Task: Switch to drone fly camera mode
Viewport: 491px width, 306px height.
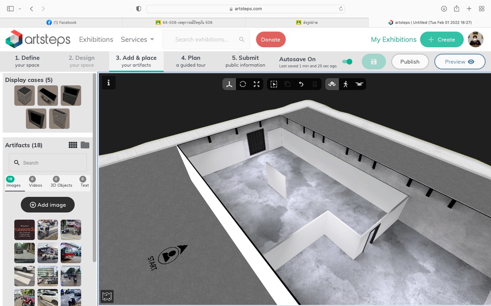Action: (x=359, y=84)
